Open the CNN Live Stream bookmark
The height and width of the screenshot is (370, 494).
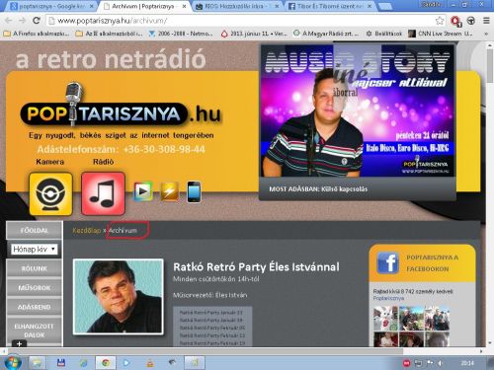[440, 34]
